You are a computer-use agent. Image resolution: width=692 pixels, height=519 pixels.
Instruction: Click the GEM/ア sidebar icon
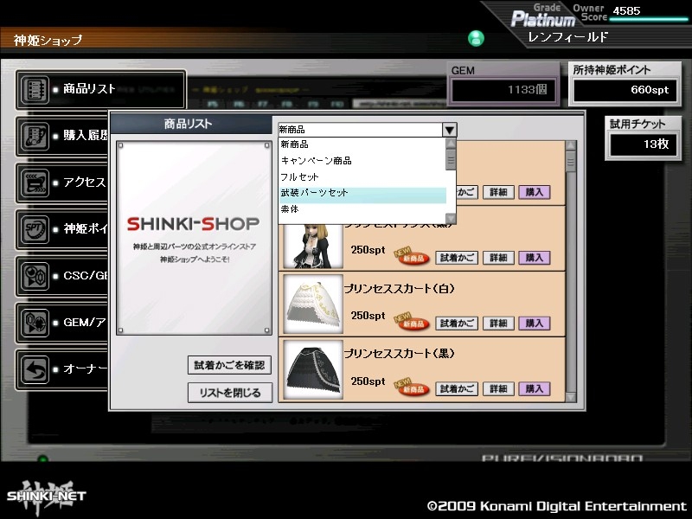(35, 323)
